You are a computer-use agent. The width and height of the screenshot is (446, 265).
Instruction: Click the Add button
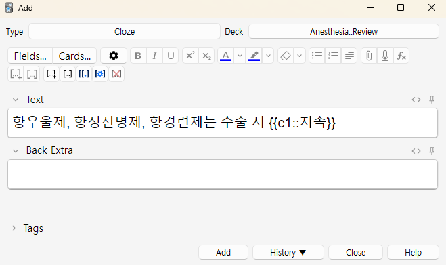coord(223,253)
